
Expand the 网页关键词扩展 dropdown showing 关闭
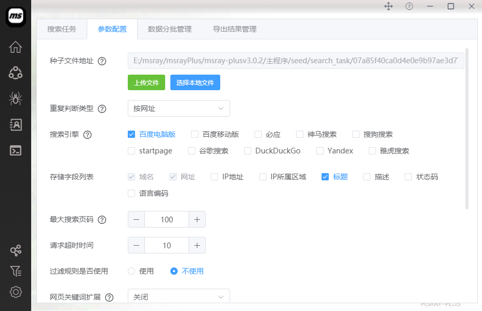click(x=179, y=297)
